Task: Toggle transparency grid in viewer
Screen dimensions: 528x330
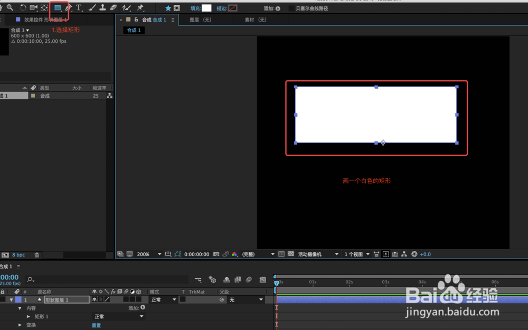Action: click(290, 254)
